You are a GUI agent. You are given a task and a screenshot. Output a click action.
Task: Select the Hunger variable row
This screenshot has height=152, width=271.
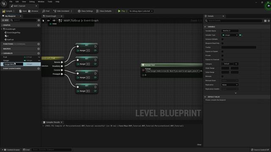20,60
